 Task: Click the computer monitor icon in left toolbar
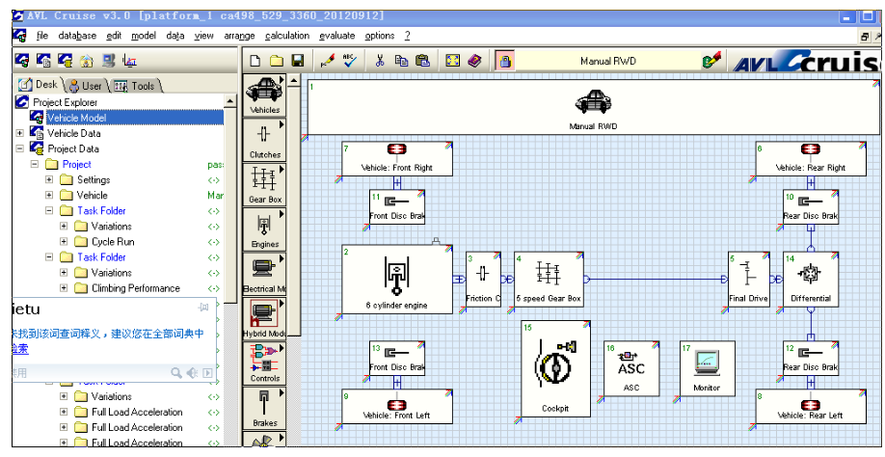(108, 61)
